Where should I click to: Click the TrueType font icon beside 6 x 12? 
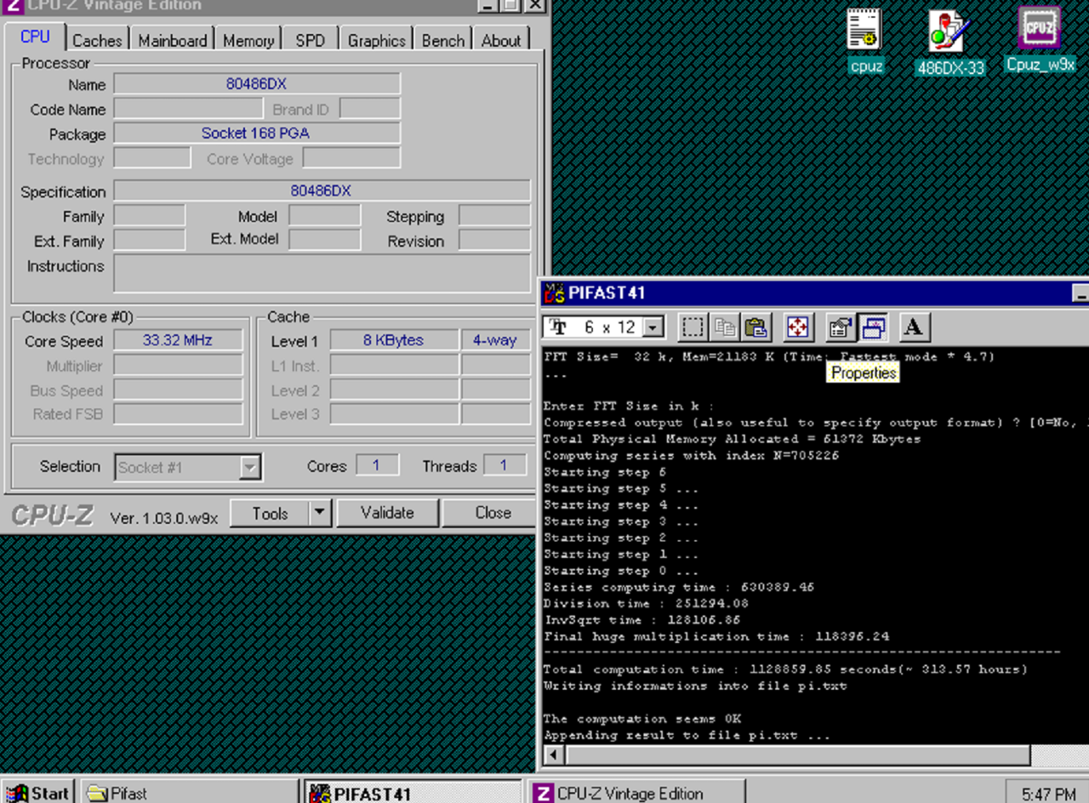(558, 328)
